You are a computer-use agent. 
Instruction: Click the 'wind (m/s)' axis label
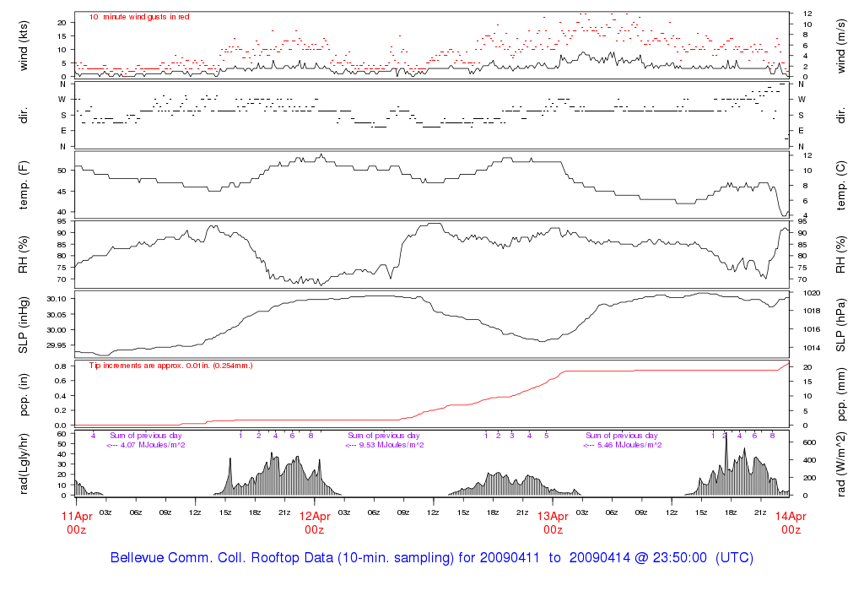(x=841, y=46)
